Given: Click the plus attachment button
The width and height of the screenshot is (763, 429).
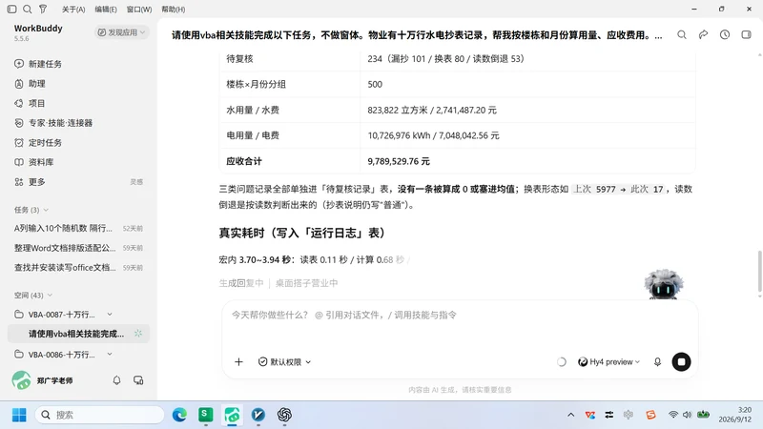Looking at the screenshot, I should click(x=238, y=362).
